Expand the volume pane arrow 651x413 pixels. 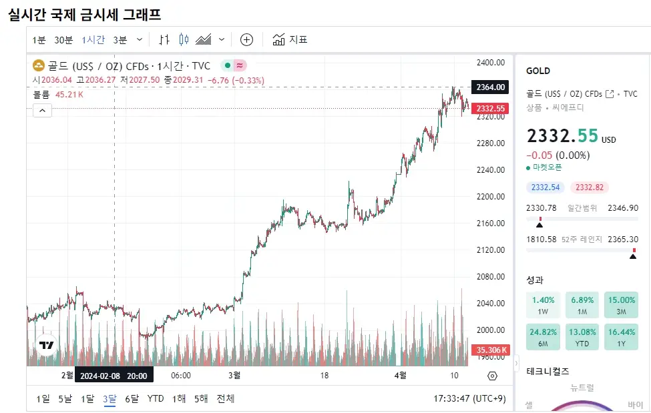coord(42,110)
